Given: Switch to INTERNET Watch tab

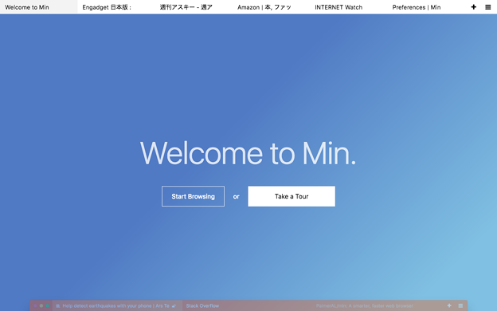Looking at the screenshot, I should pos(350,7).
